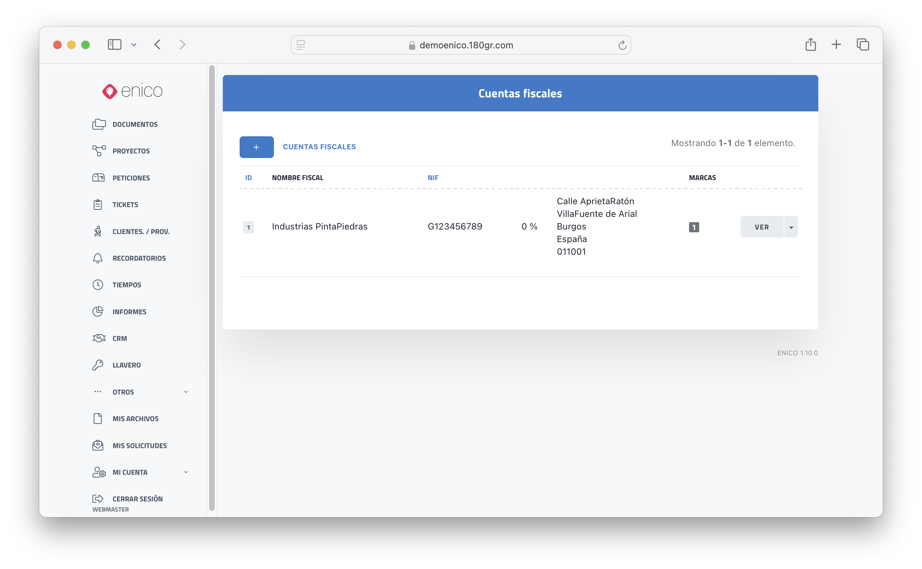Open the Peticiones menu item
Screen dimensions: 922x569
point(131,178)
